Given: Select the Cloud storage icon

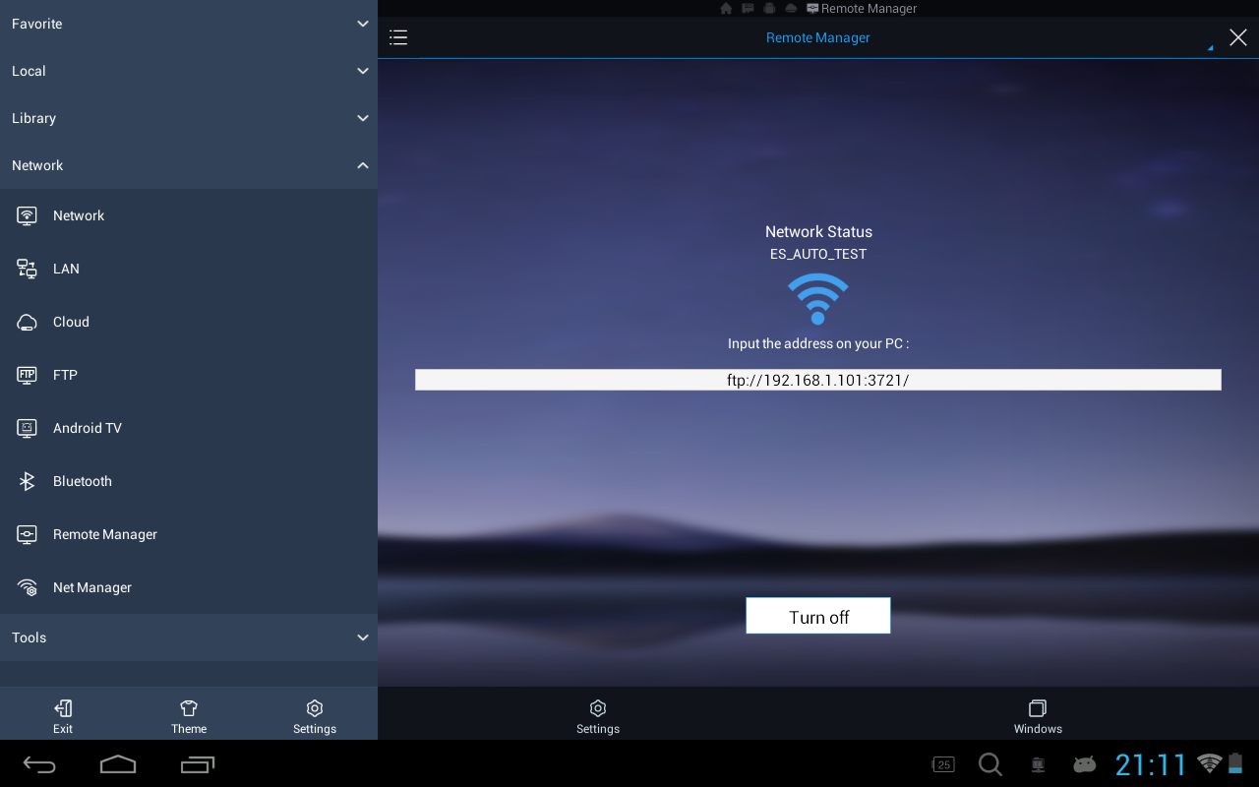Looking at the screenshot, I should pos(27,322).
